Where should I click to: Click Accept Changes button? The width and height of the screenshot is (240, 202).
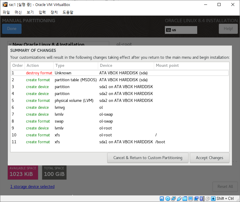pyautogui.click(x=209, y=158)
